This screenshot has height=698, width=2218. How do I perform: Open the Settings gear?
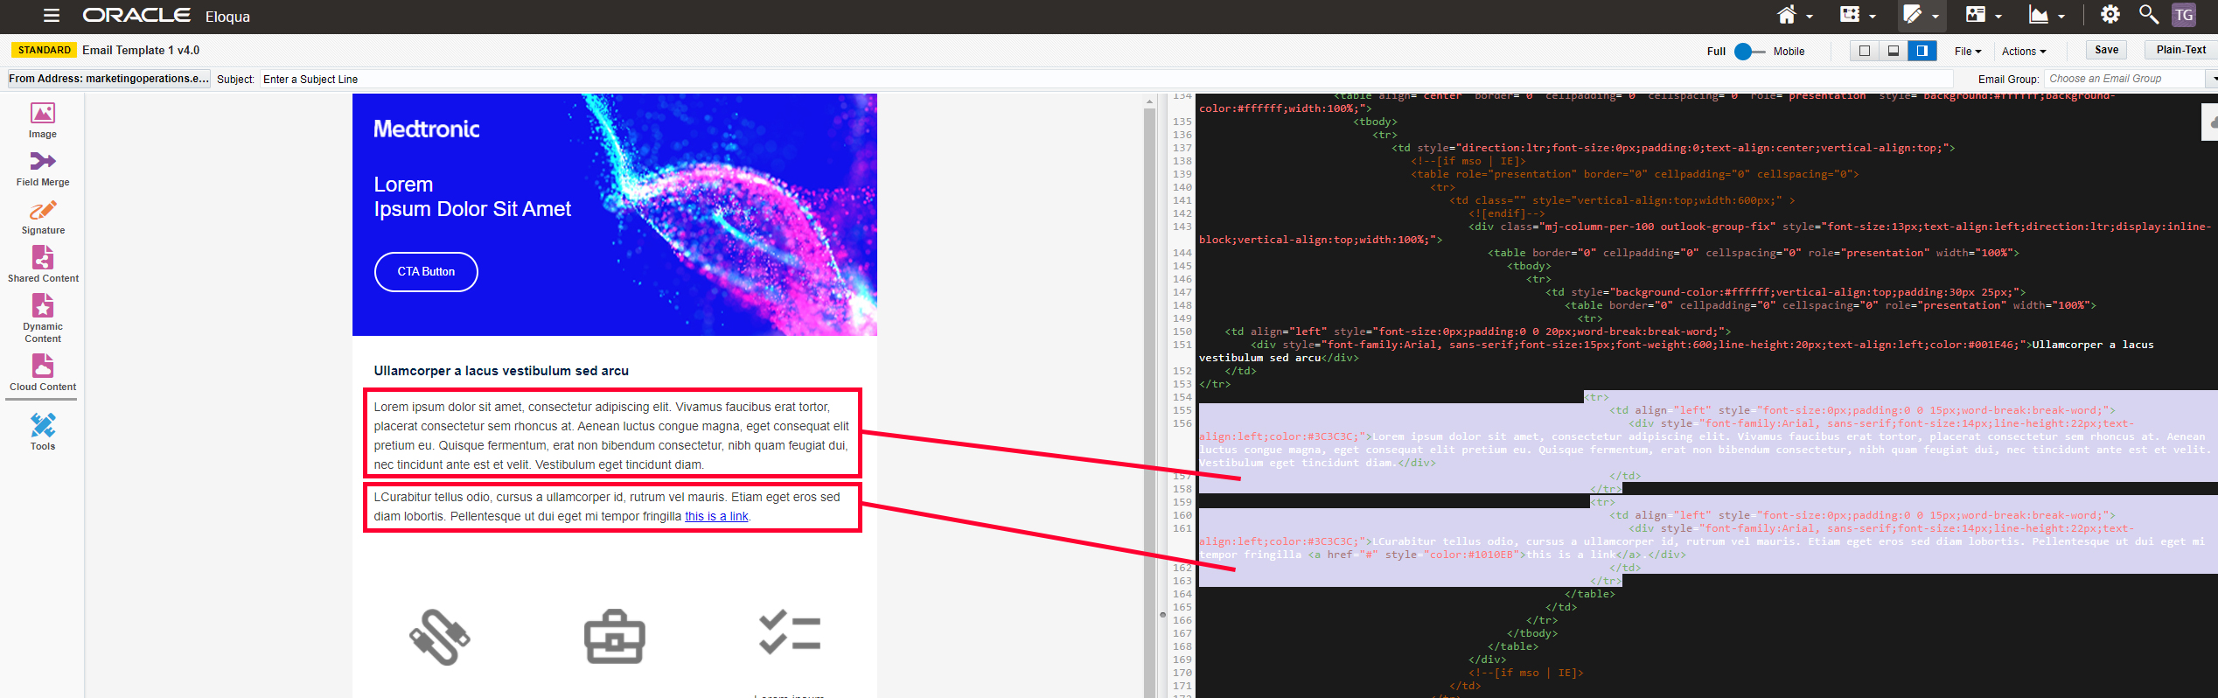click(2110, 15)
